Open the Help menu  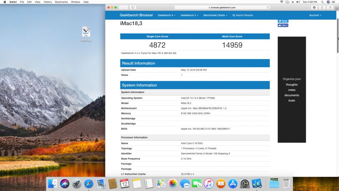pos(86,2)
